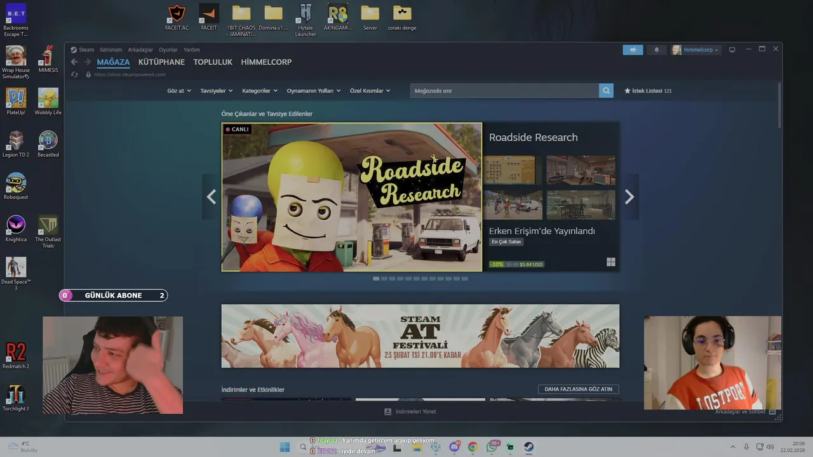Screen dimensions: 813x457
Task: Expand the Özel Kısımlar dropdown
Action: pyautogui.click(x=370, y=91)
